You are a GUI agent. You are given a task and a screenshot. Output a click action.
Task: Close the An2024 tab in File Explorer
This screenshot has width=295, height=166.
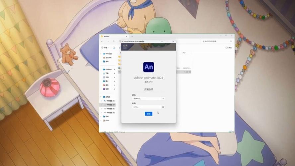(x=126, y=36)
